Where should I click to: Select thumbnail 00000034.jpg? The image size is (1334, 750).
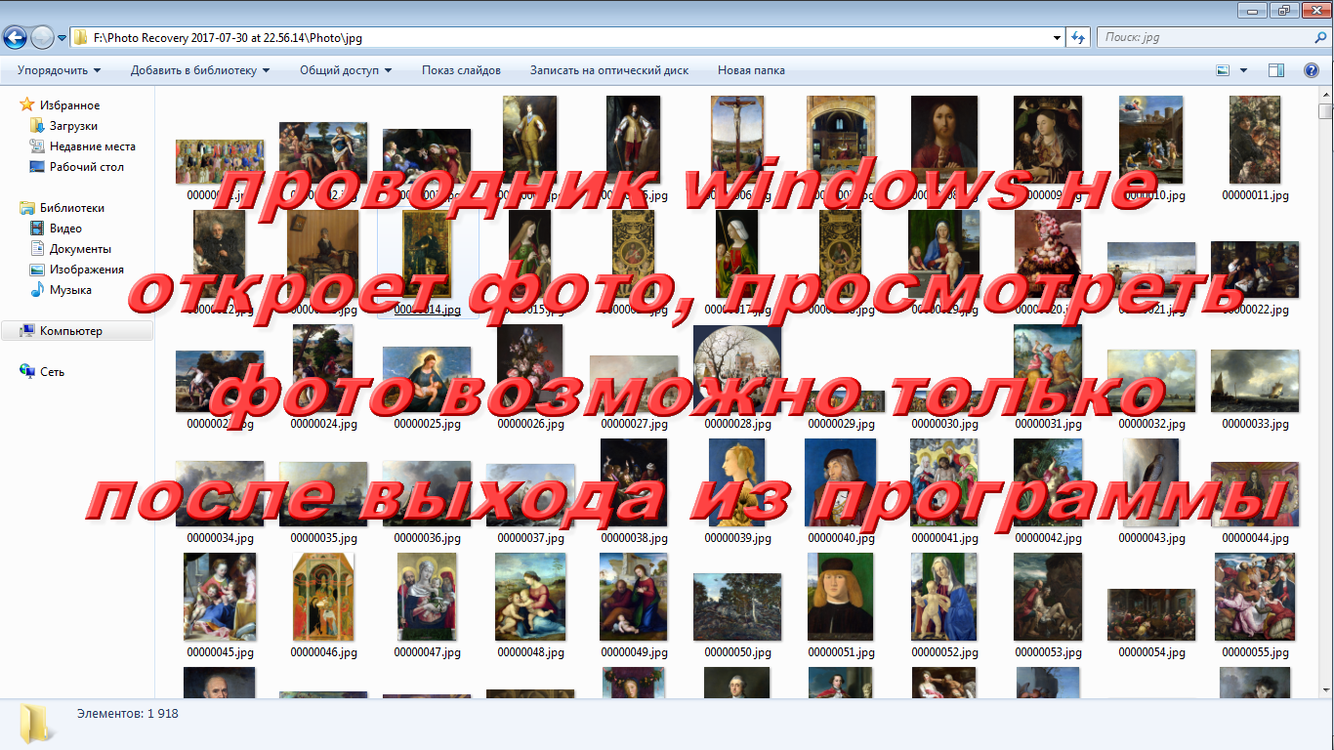tap(220, 494)
